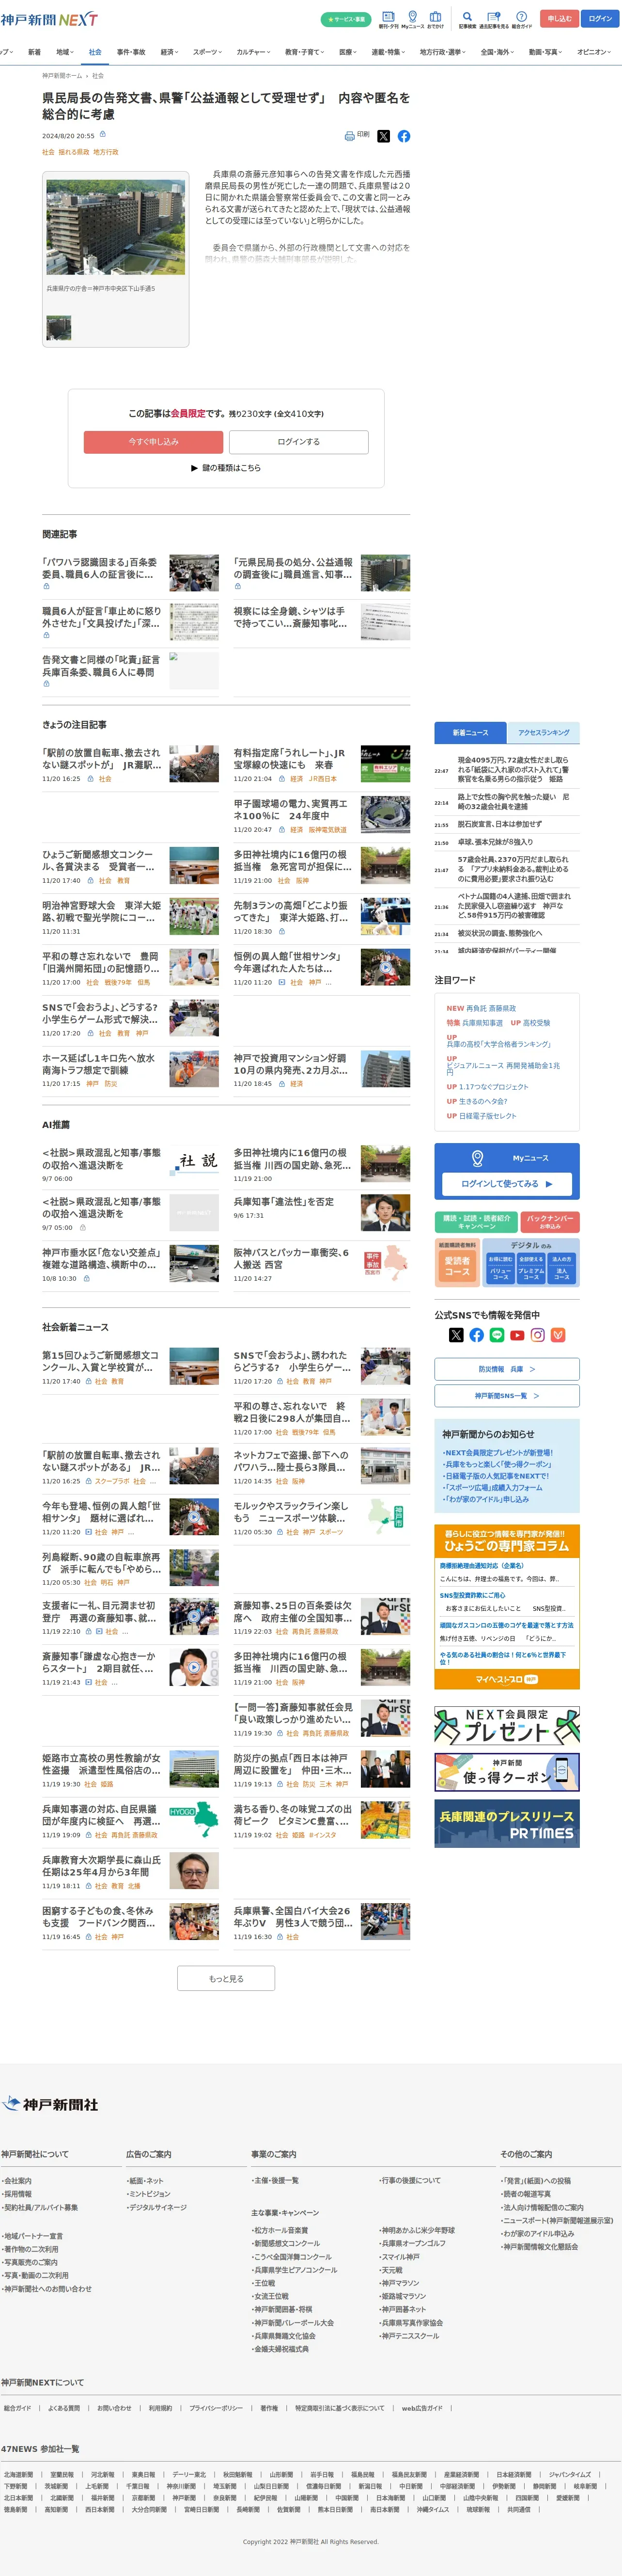Viewport: 622px width, 2576px height.
Task: Open the official LINE account icon
Action: coord(497,1335)
